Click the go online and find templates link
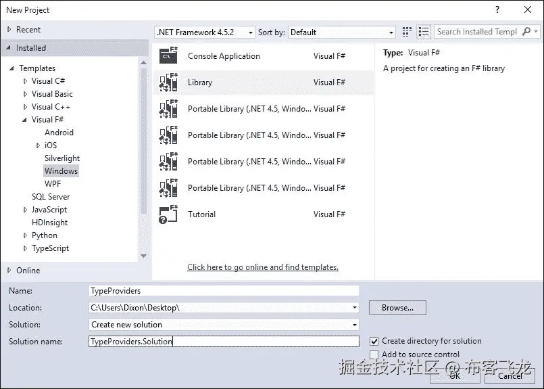Image resolution: width=544 pixels, height=389 pixels. tap(263, 267)
